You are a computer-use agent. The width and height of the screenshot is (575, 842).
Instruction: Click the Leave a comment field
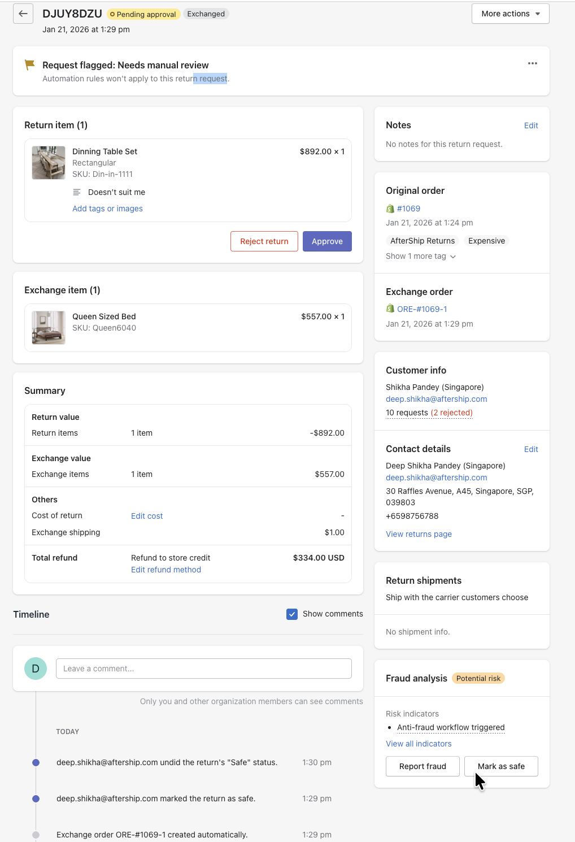[204, 669]
